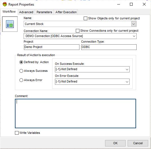The width and height of the screenshot is (151, 149).
Task: Click the Connection Name label
Action: click(x=36, y=31)
